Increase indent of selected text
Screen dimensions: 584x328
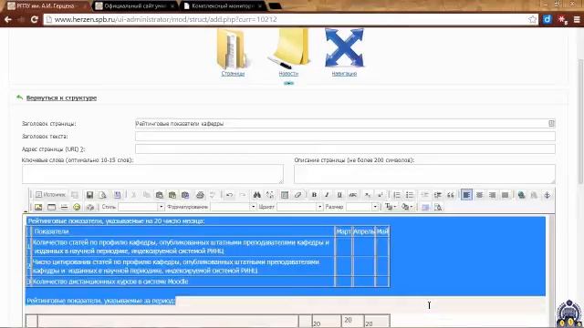pos(438,195)
